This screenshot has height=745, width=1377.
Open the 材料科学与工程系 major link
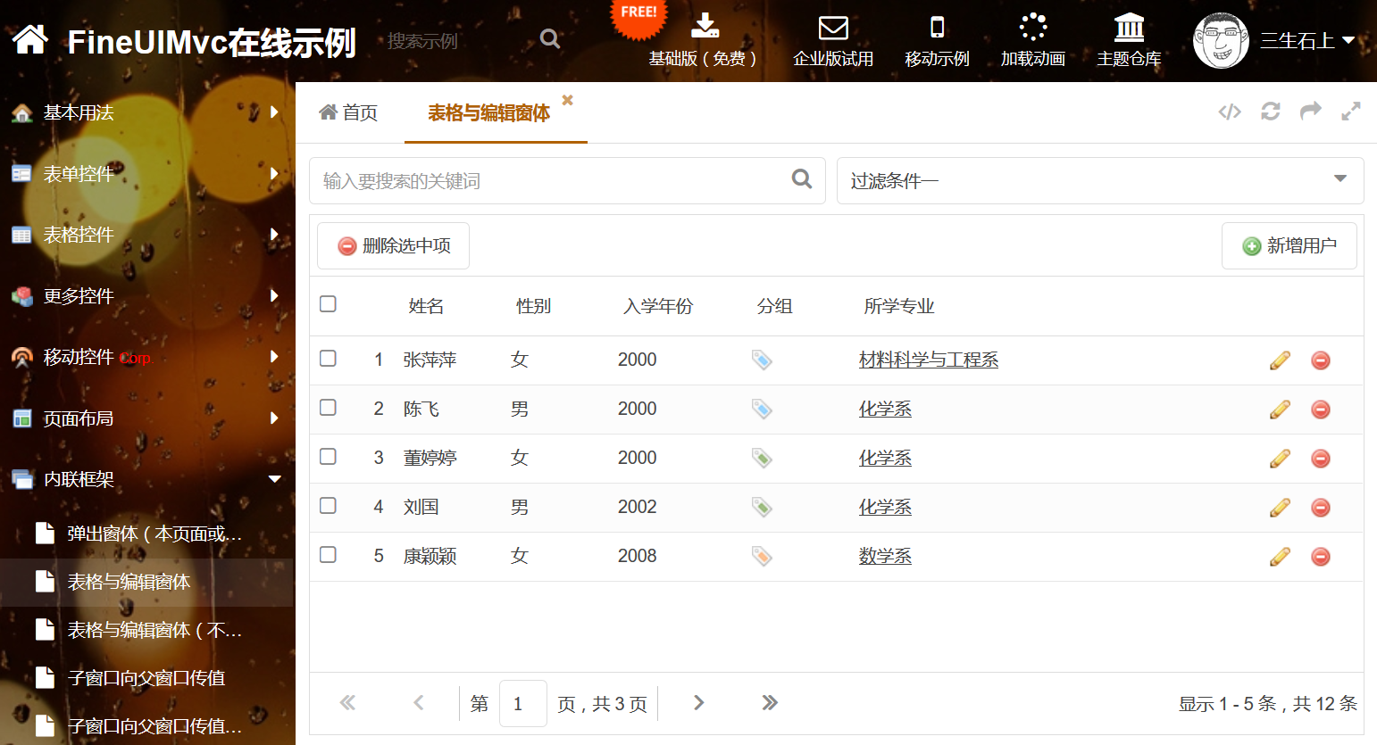[928, 360]
